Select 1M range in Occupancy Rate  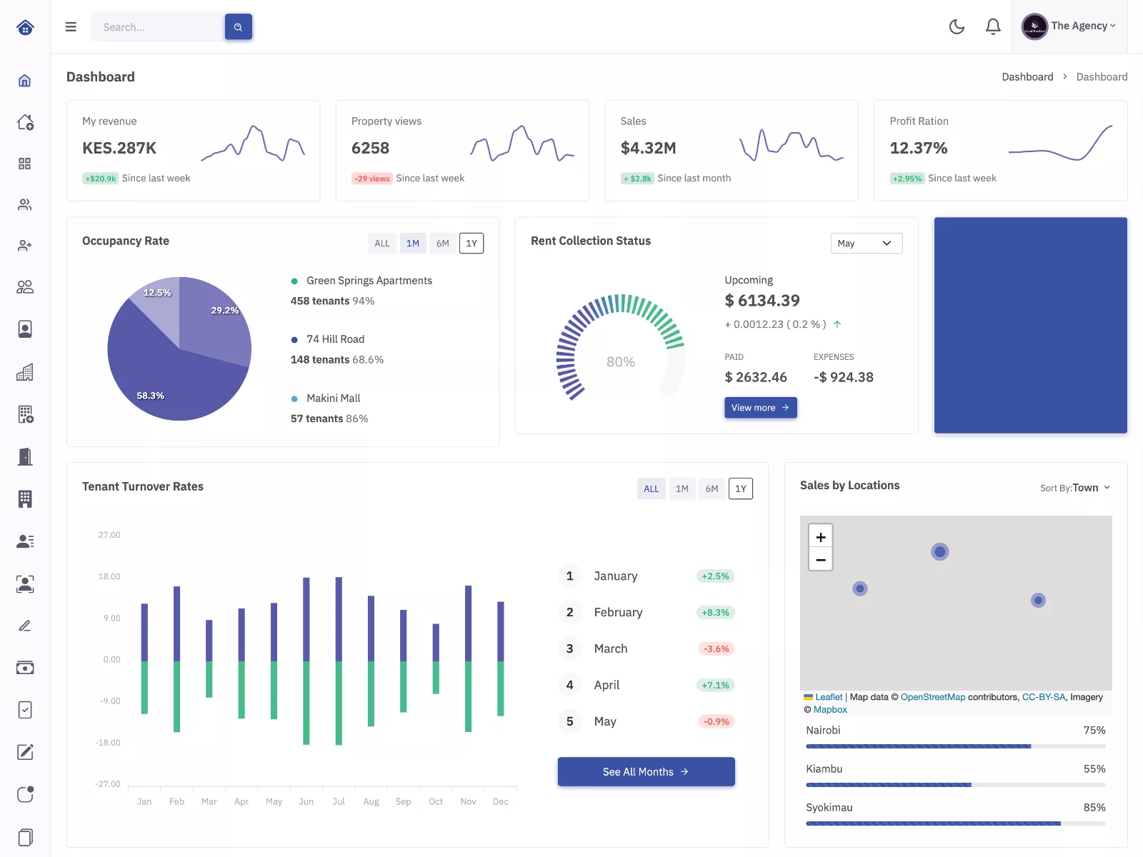pyautogui.click(x=413, y=244)
